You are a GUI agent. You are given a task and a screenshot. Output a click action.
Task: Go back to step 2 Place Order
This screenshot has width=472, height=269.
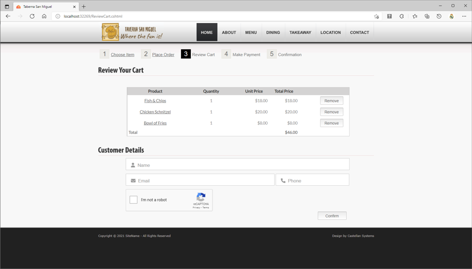click(163, 54)
